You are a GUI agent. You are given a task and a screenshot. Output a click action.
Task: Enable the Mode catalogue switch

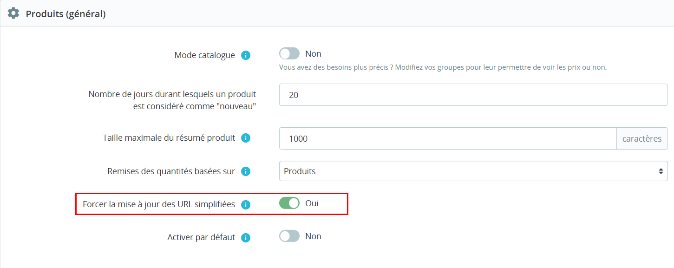point(289,54)
